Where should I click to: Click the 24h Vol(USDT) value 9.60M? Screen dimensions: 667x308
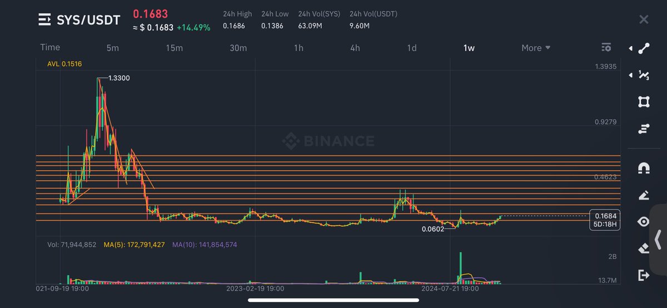360,26
